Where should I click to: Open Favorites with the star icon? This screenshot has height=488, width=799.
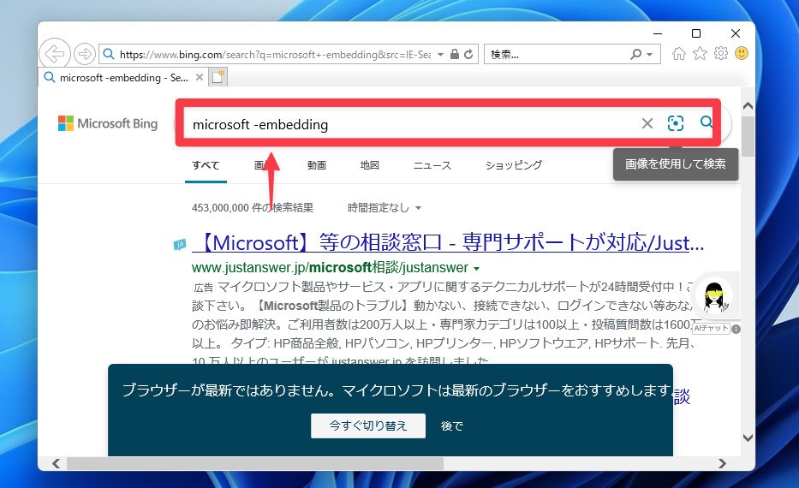pos(700,54)
